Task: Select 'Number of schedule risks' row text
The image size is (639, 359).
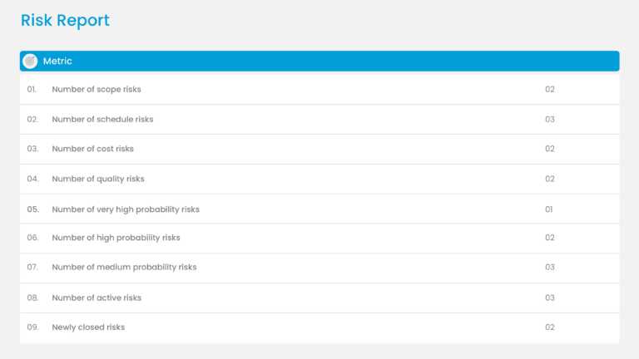Action: pos(102,120)
